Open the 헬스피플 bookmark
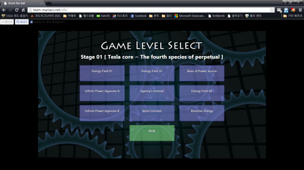Image resolution: width=304 pixels, height=170 pixels. click(87, 16)
